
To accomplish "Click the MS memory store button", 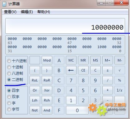I will point(95,60).
